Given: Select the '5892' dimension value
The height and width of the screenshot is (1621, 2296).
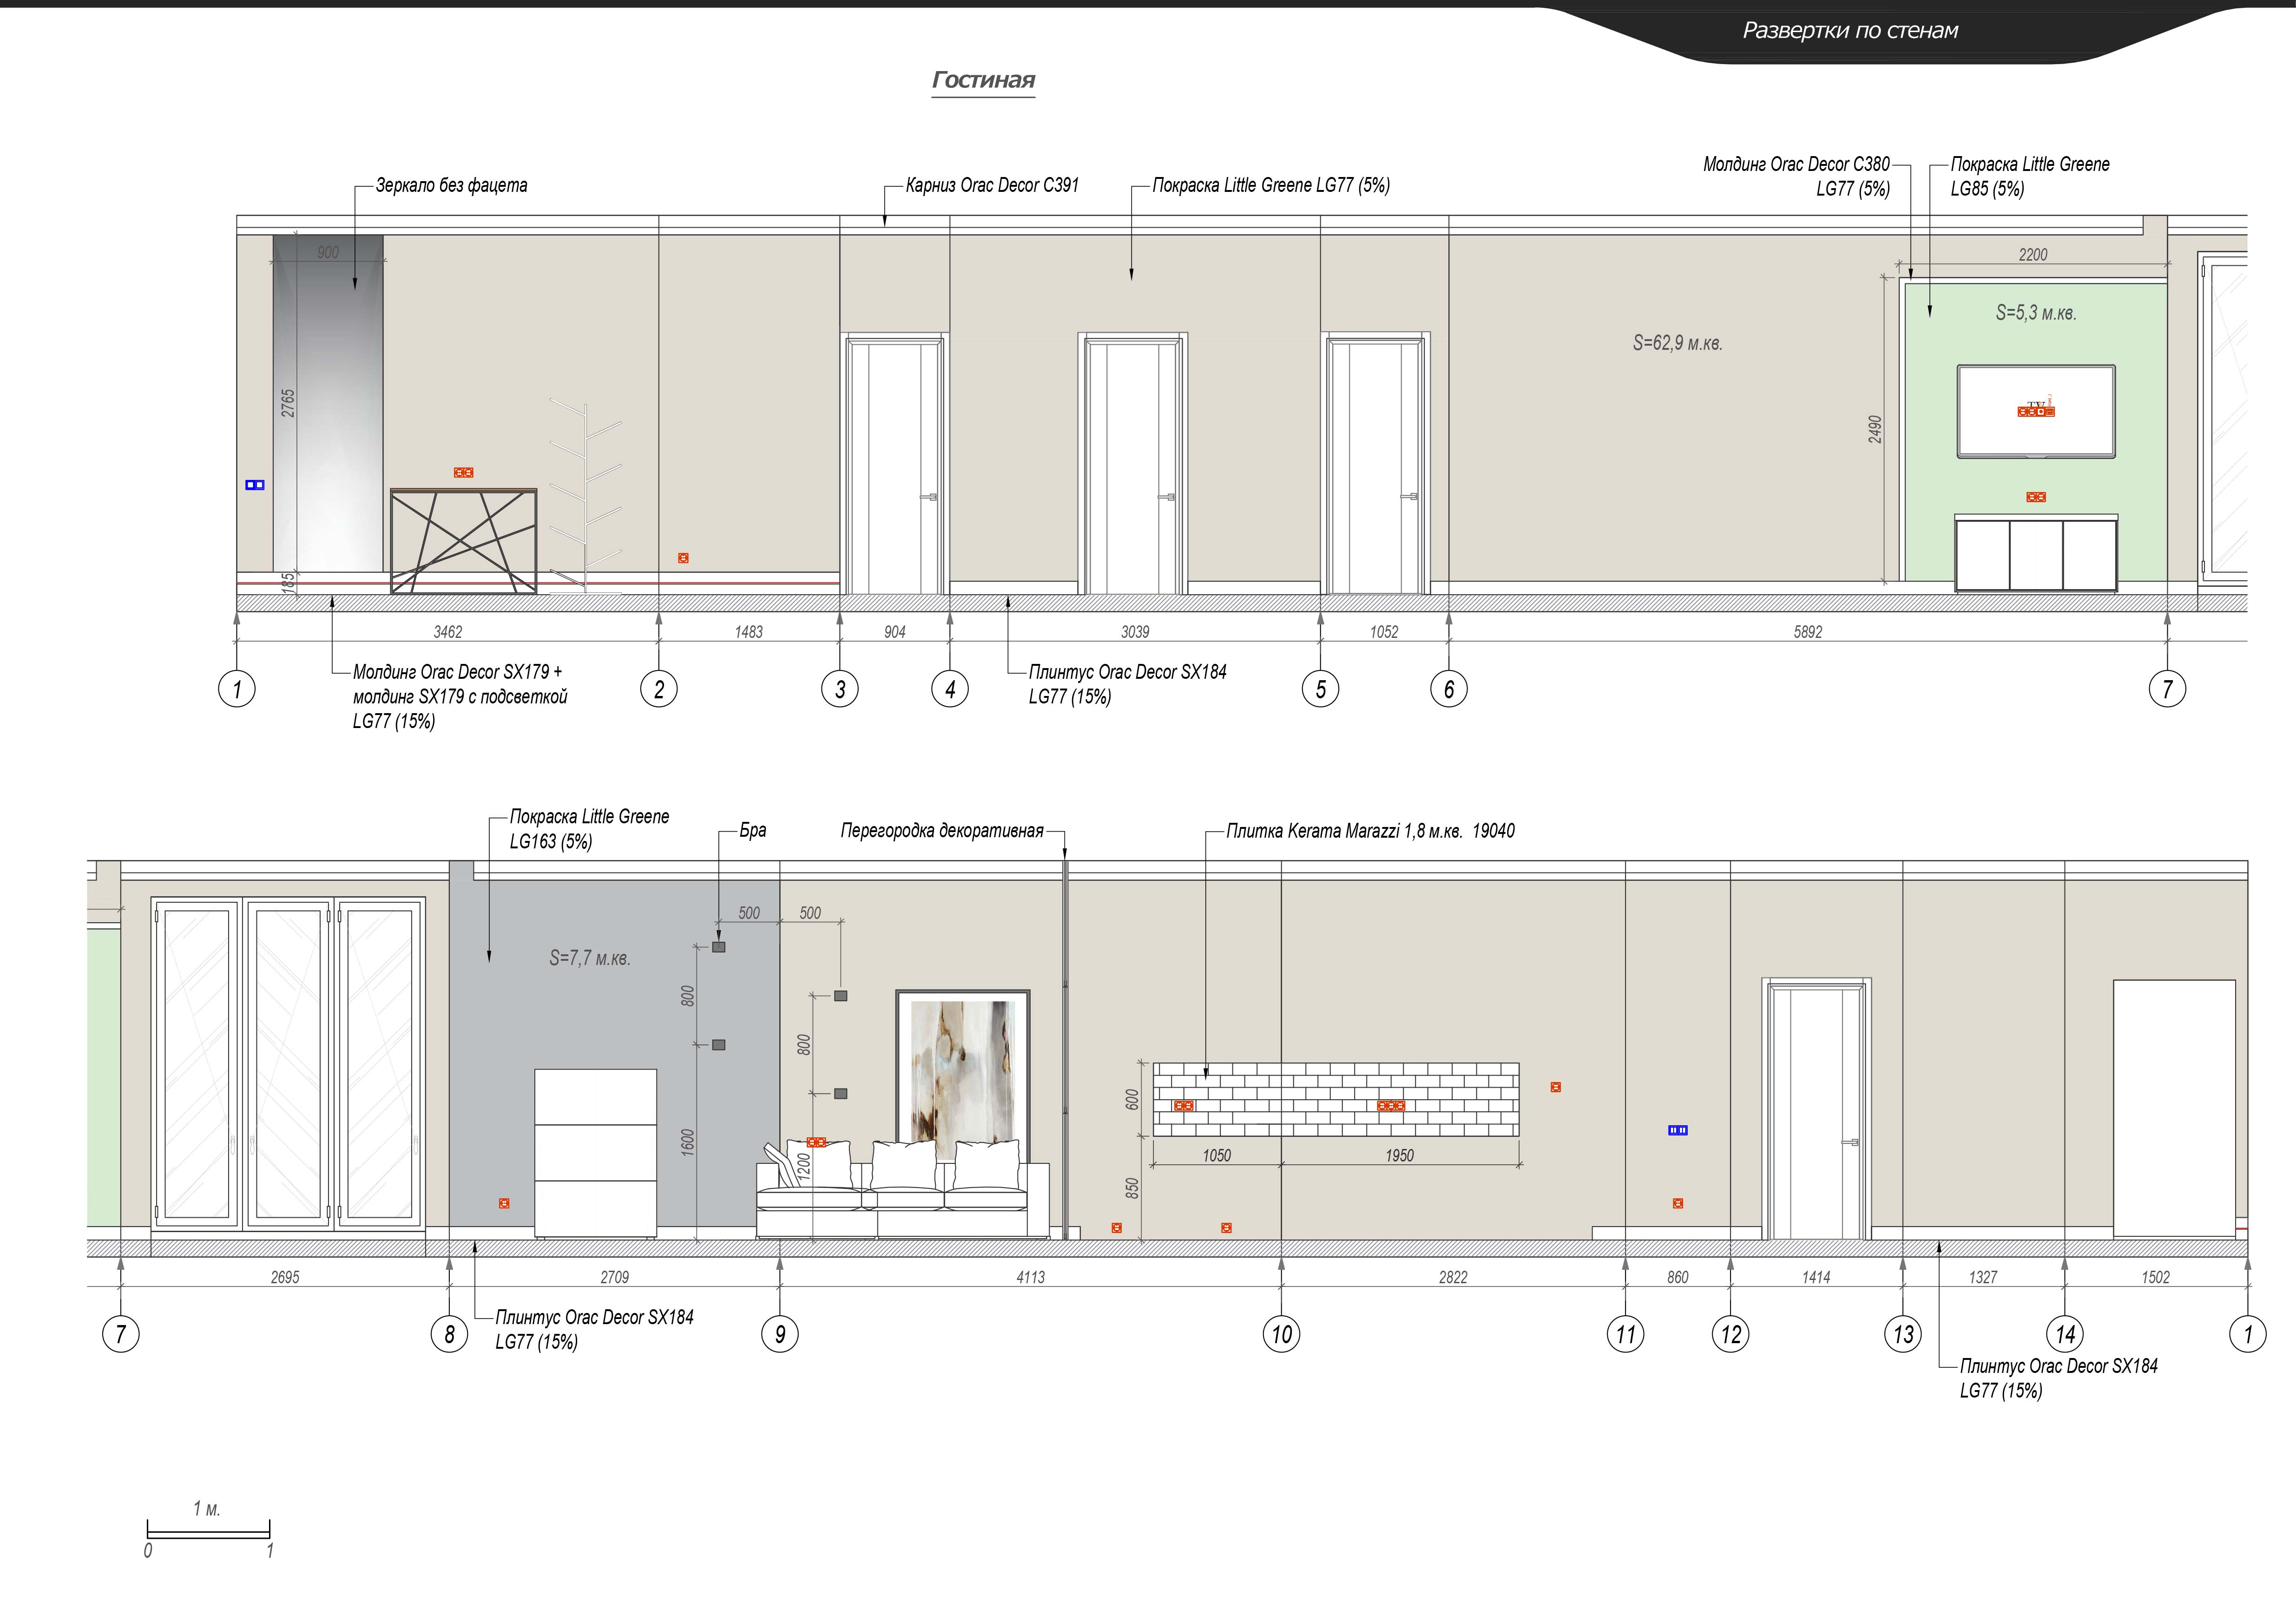Looking at the screenshot, I should [x=1808, y=632].
